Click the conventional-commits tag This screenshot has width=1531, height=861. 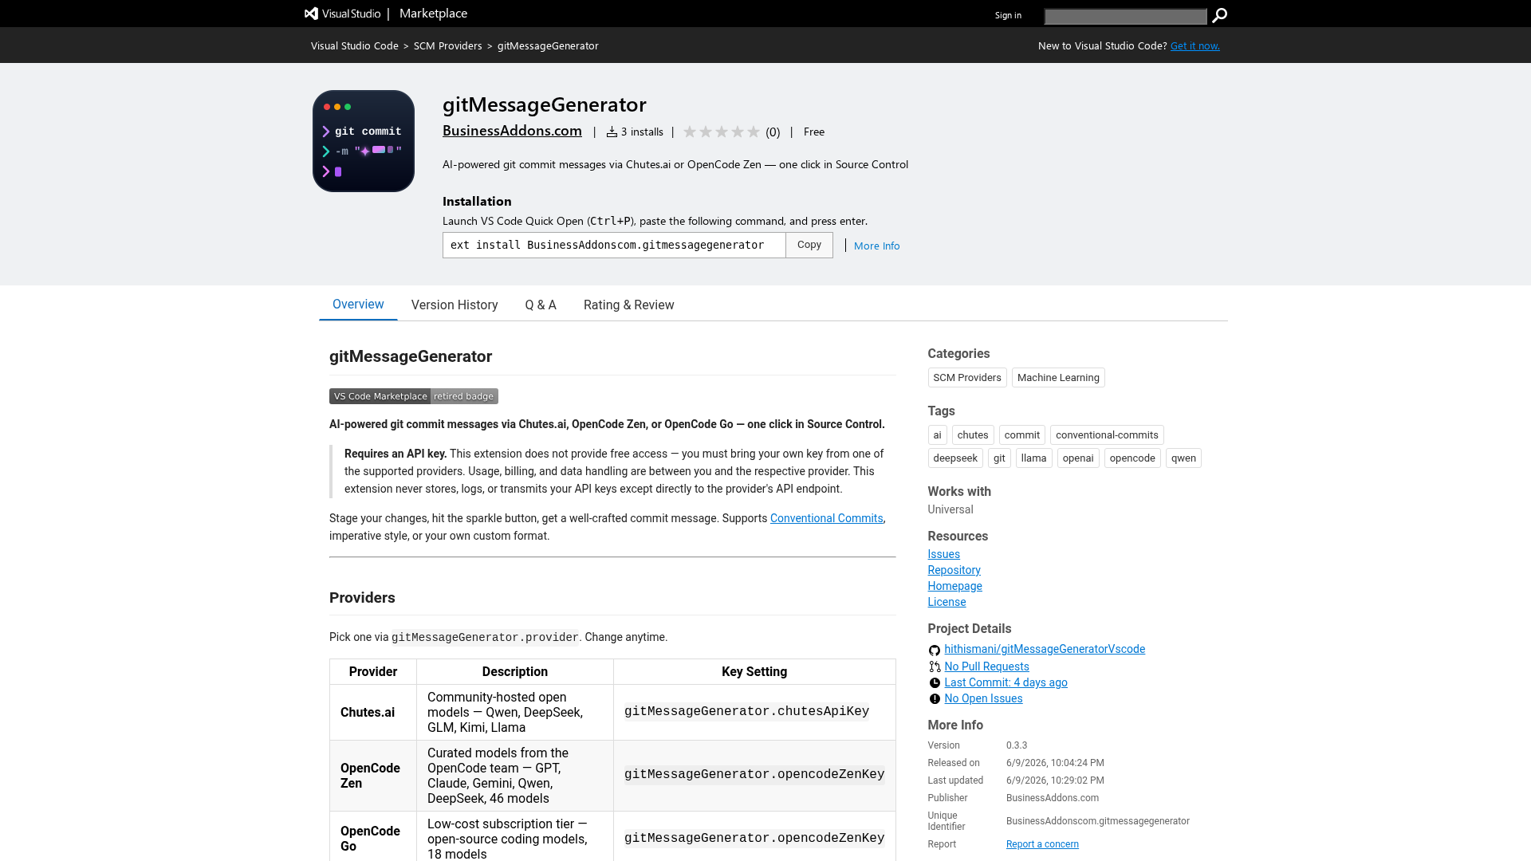[x=1107, y=435]
